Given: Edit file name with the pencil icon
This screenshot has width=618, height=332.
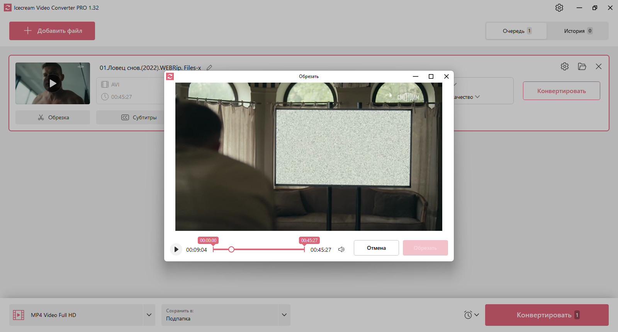Looking at the screenshot, I should [209, 68].
